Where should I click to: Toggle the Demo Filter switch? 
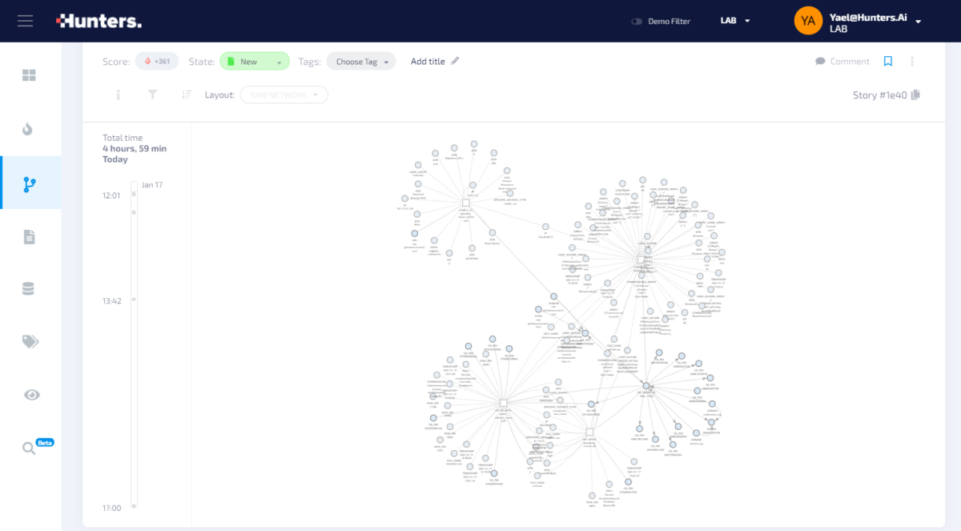tap(637, 22)
